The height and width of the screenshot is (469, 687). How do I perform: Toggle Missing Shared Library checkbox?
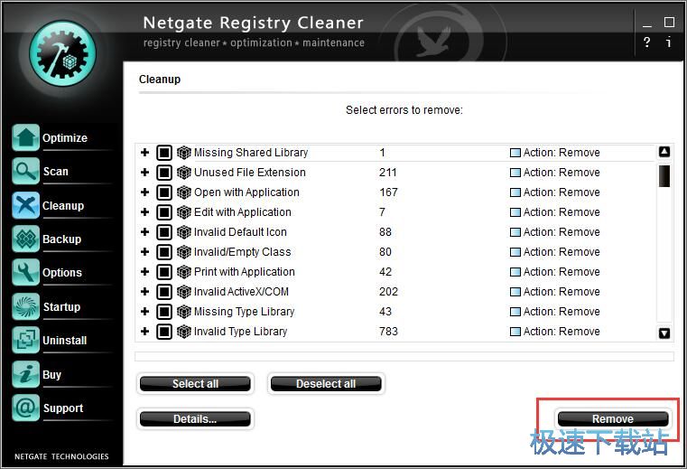coord(164,153)
